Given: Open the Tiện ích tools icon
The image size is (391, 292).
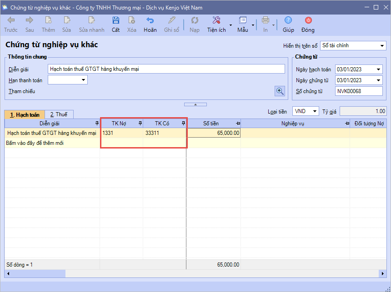Looking at the screenshot, I should tap(216, 20).
